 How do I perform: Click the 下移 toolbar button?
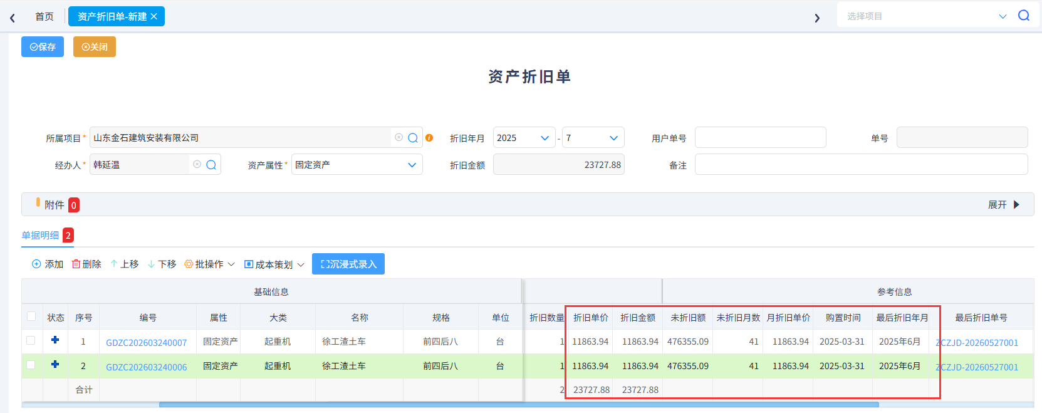[x=162, y=264]
